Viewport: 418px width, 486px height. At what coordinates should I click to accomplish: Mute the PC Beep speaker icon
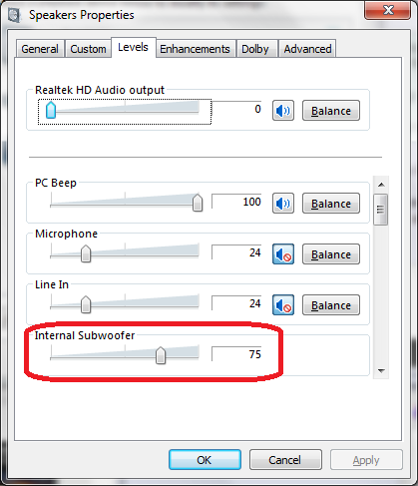[283, 203]
